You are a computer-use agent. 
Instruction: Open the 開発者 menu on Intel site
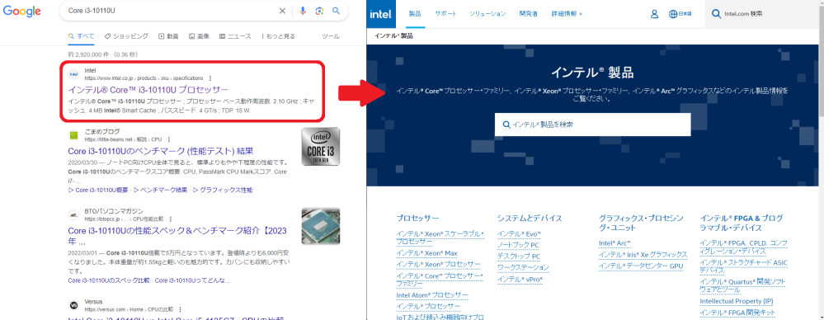click(528, 14)
